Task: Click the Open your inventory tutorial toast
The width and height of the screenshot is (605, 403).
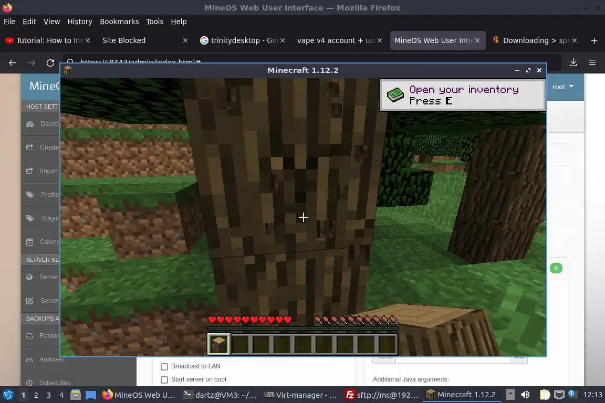Action: click(463, 95)
